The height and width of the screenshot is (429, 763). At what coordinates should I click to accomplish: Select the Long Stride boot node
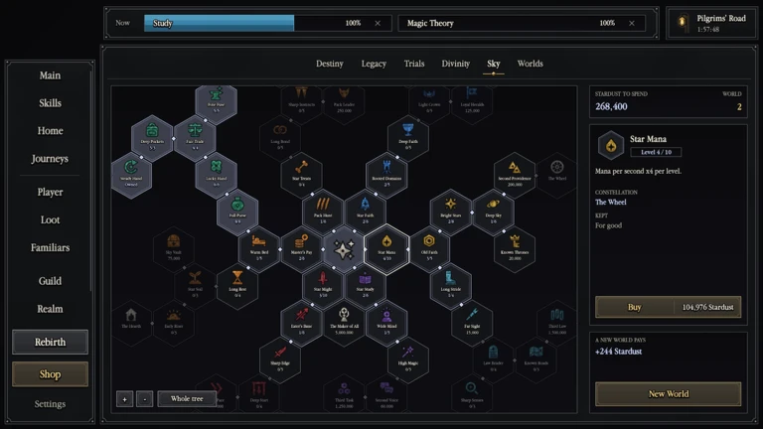click(x=451, y=286)
